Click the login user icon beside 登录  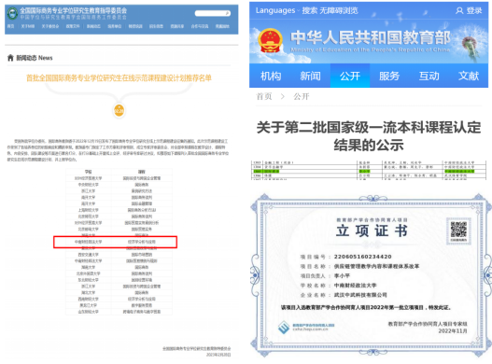click(459, 11)
